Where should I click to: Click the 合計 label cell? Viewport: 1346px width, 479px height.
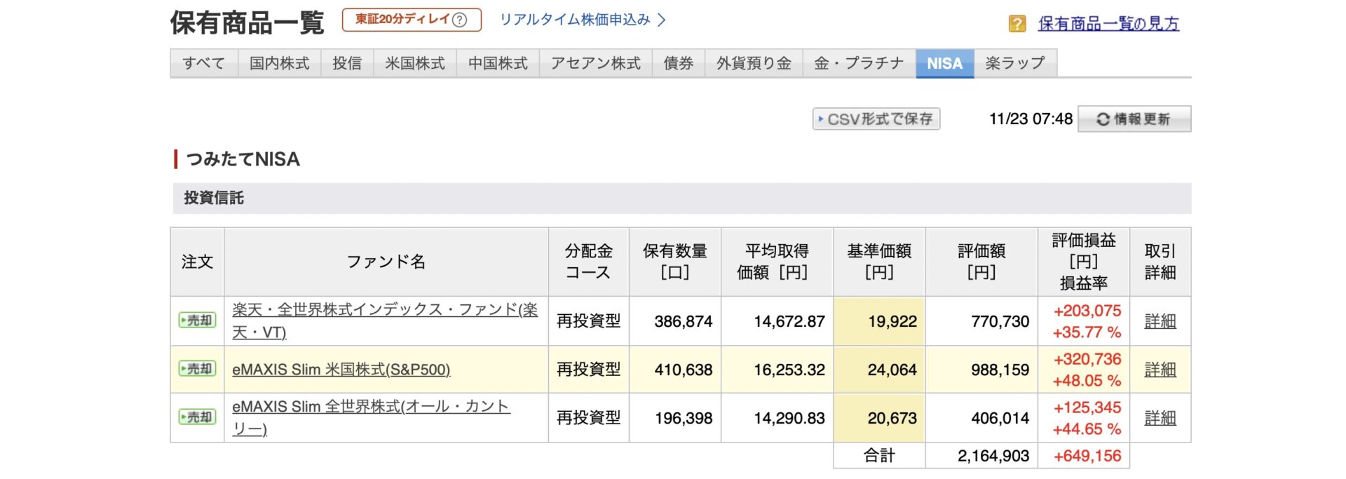pyautogui.click(x=879, y=456)
